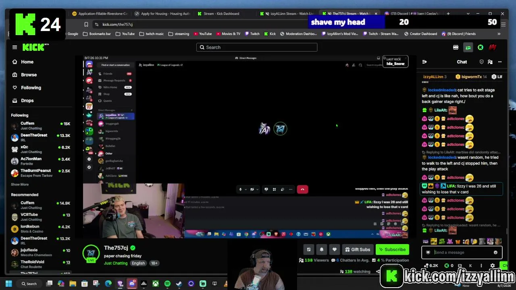Switch to Discord browser tab
Screen dimensions: 516x290
click(x=411, y=14)
